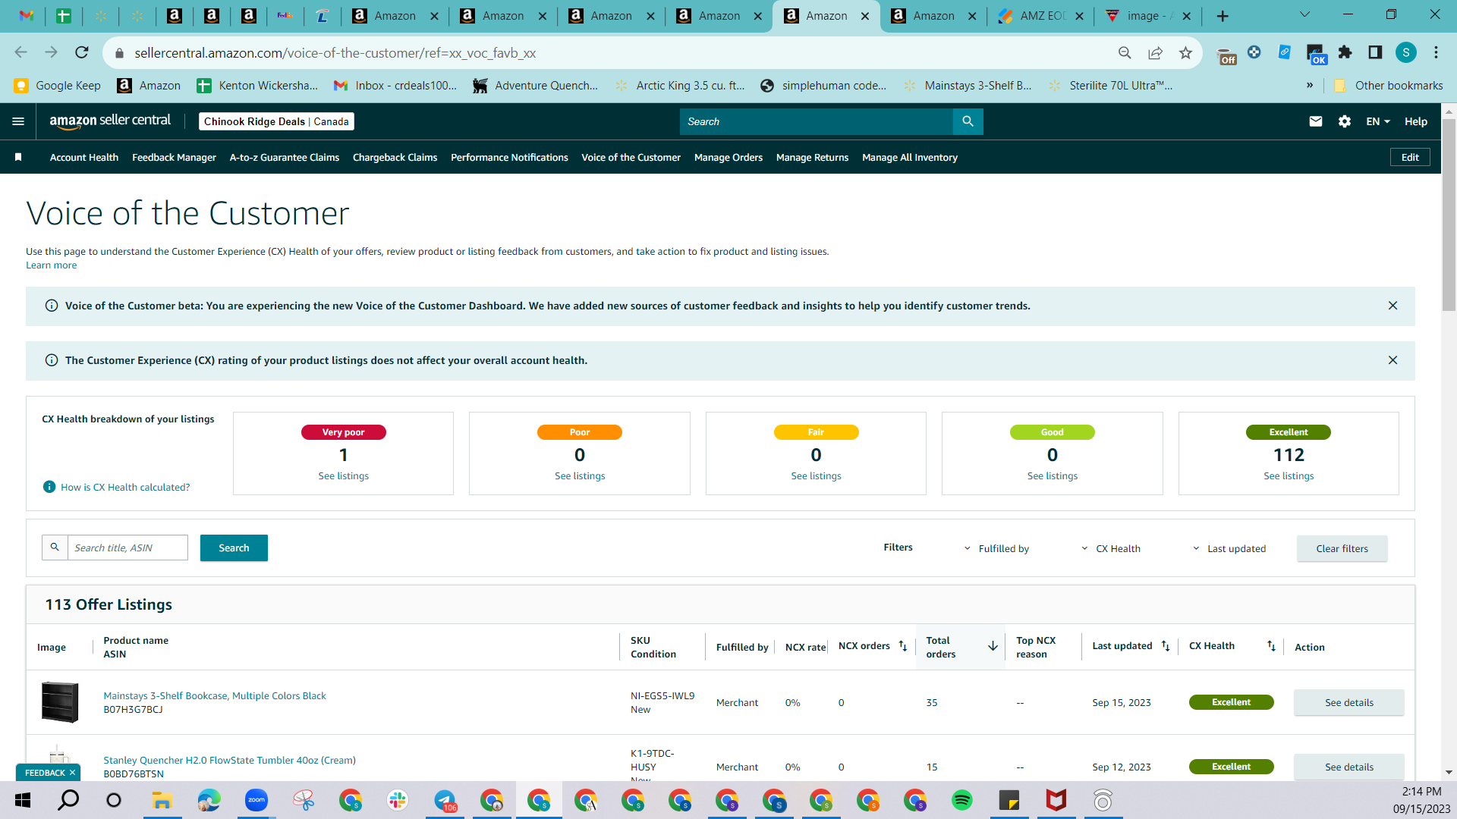
Task: Dismiss the CX rating account health banner
Action: click(x=1392, y=360)
